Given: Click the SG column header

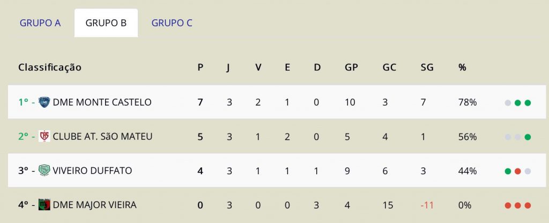Looking at the screenshot, I should coord(427,67).
